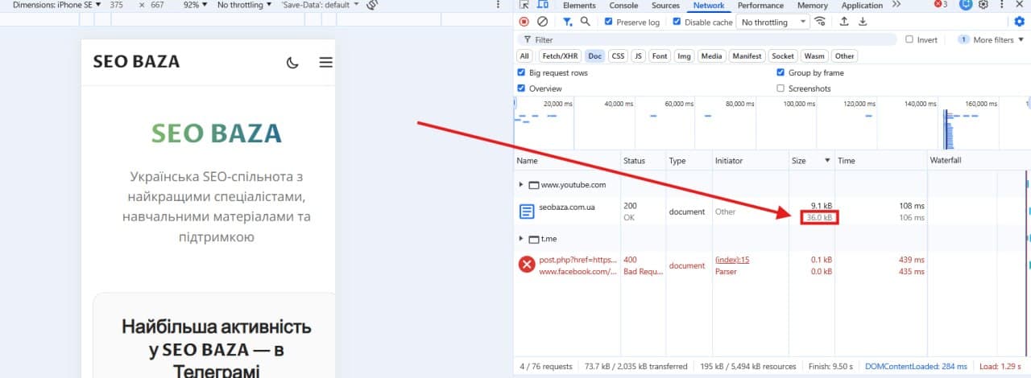Viewport: 1031px width, 378px height.
Task: Filter requests by Wasm
Action: [815, 56]
